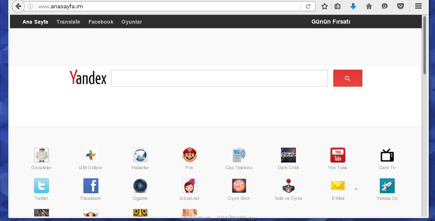Click into the Yandex search field

(219, 78)
